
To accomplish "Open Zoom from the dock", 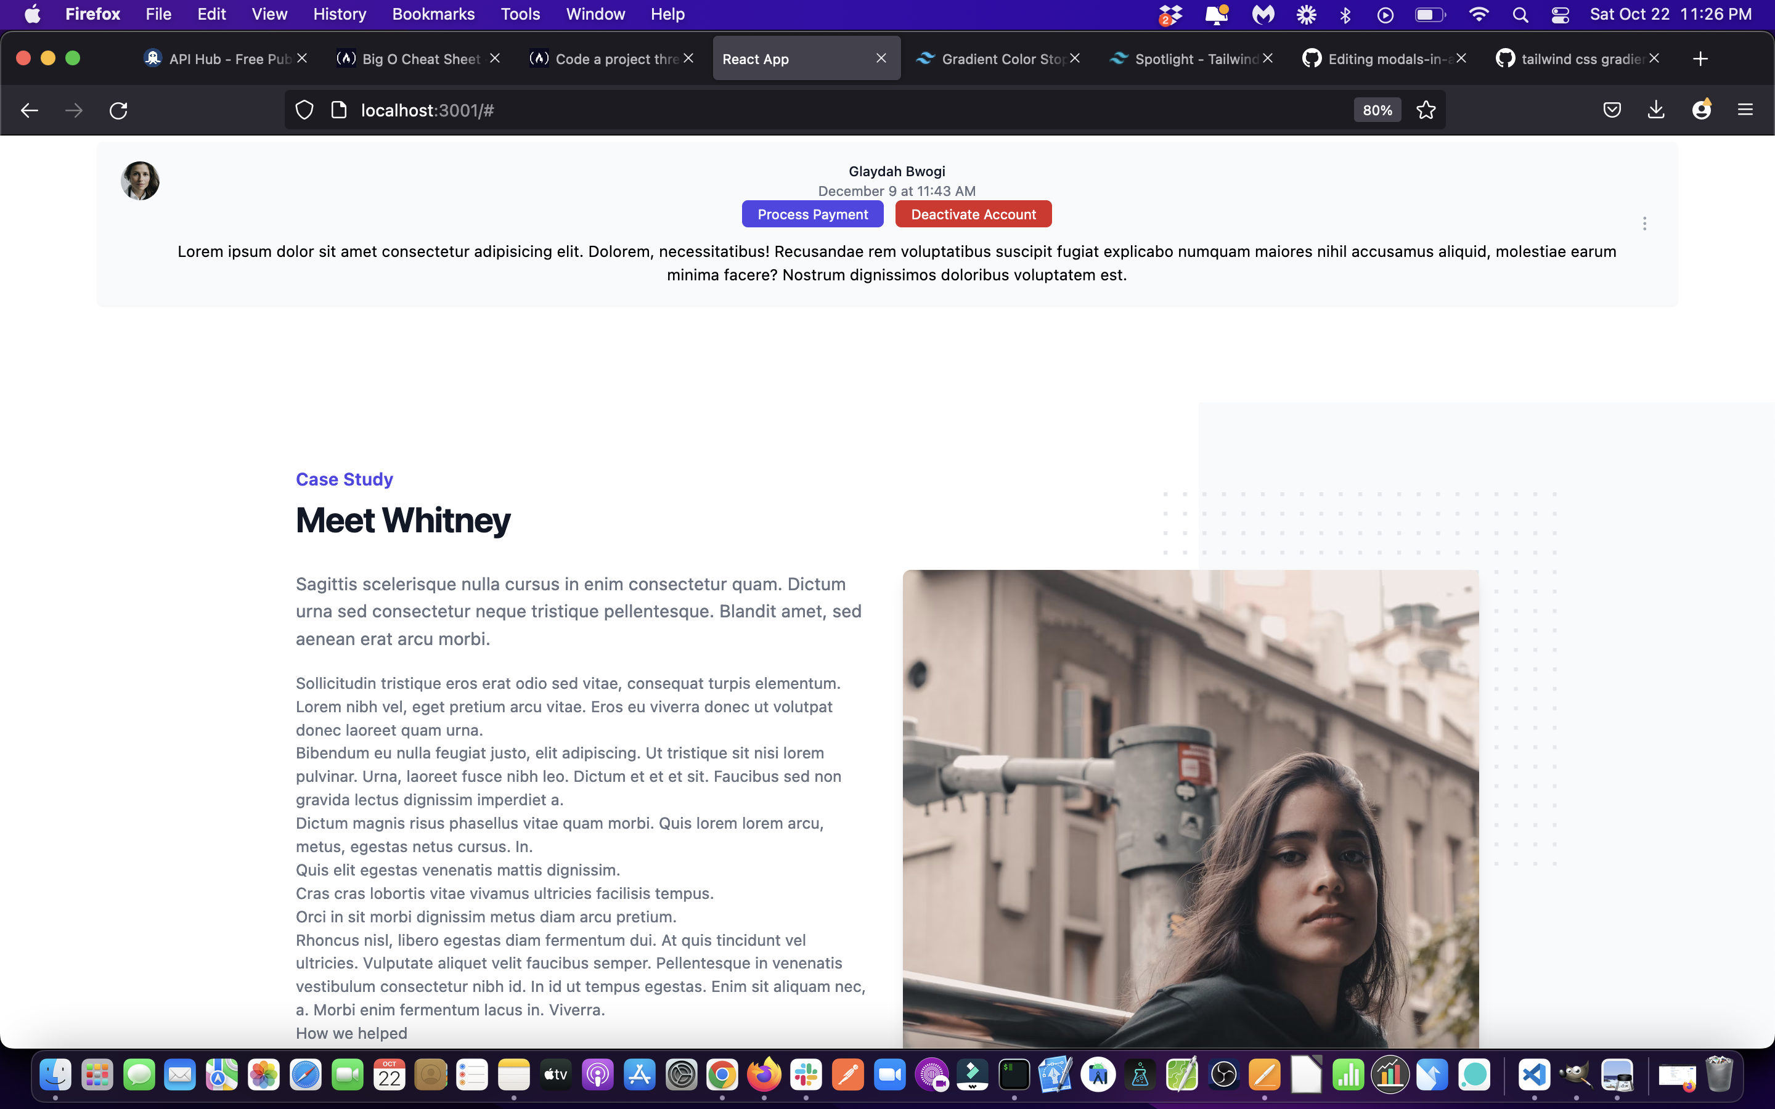I will pos(890,1075).
